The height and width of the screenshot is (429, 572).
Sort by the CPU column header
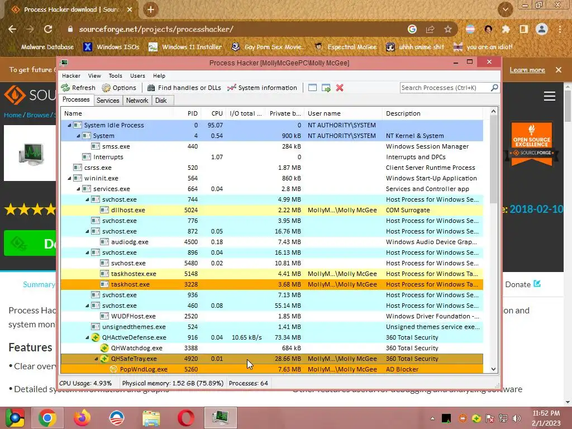click(x=214, y=113)
